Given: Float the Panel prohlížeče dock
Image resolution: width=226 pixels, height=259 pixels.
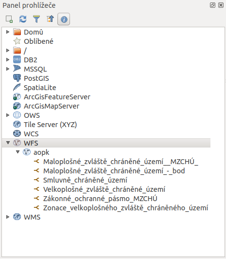Looking at the screenshot, I should tap(212, 5).
